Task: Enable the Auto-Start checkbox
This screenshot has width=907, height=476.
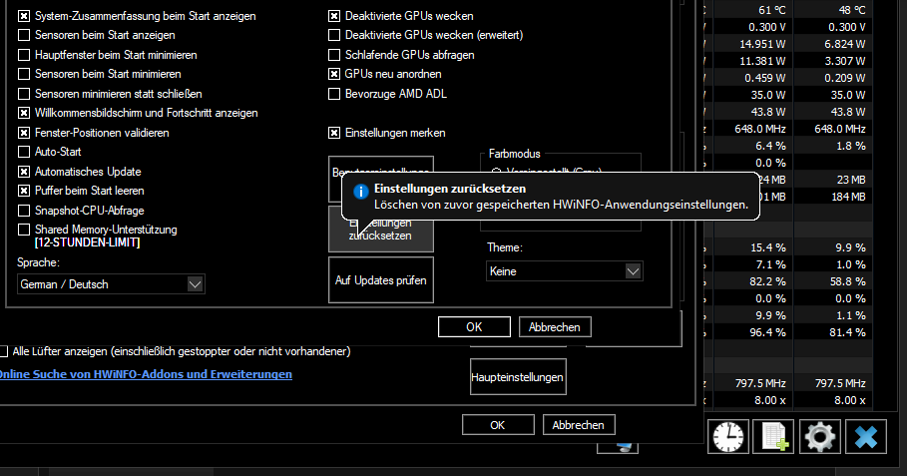Action: 24,152
